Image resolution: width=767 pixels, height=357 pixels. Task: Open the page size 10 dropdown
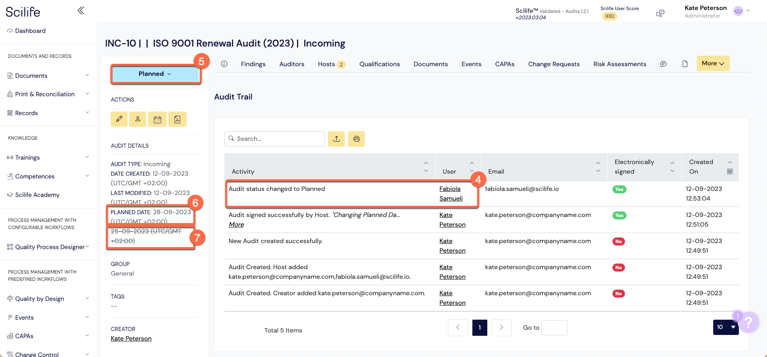[726, 327]
